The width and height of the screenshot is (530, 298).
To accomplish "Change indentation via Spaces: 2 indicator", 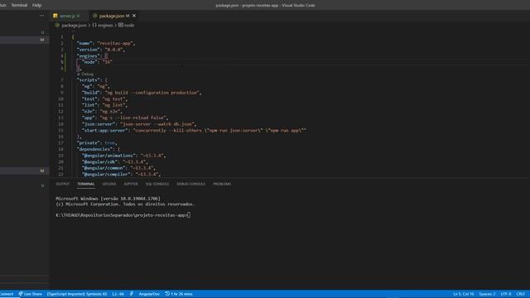I will click(x=487, y=294).
